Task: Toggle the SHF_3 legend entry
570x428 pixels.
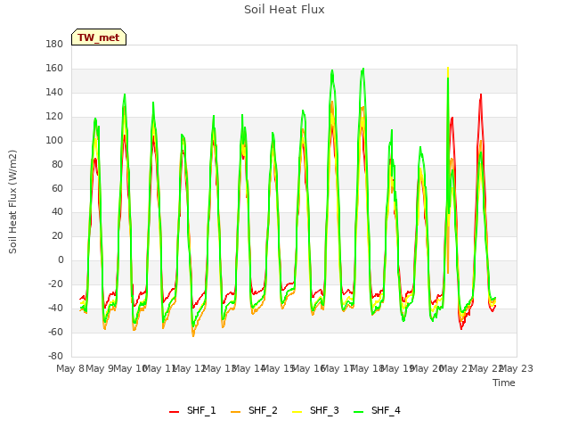Action: pos(315,410)
